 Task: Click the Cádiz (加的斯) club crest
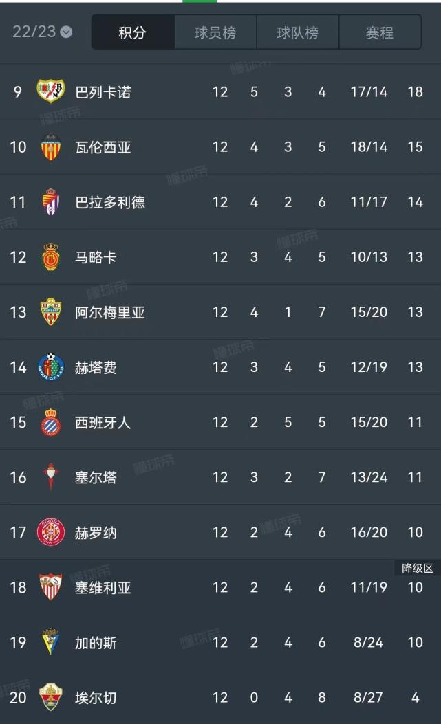point(49,641)
